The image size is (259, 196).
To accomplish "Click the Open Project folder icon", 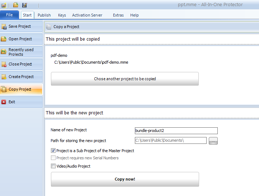I will pos(4,39).
